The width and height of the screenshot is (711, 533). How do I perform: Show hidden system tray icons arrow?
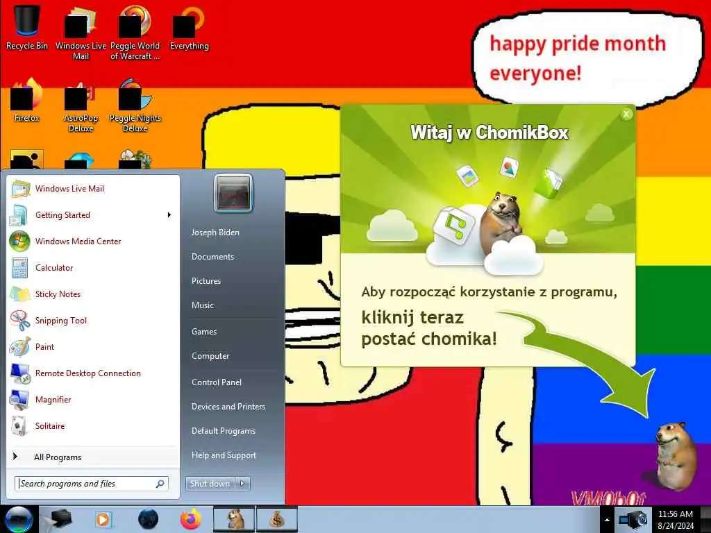tap(607, 520)
